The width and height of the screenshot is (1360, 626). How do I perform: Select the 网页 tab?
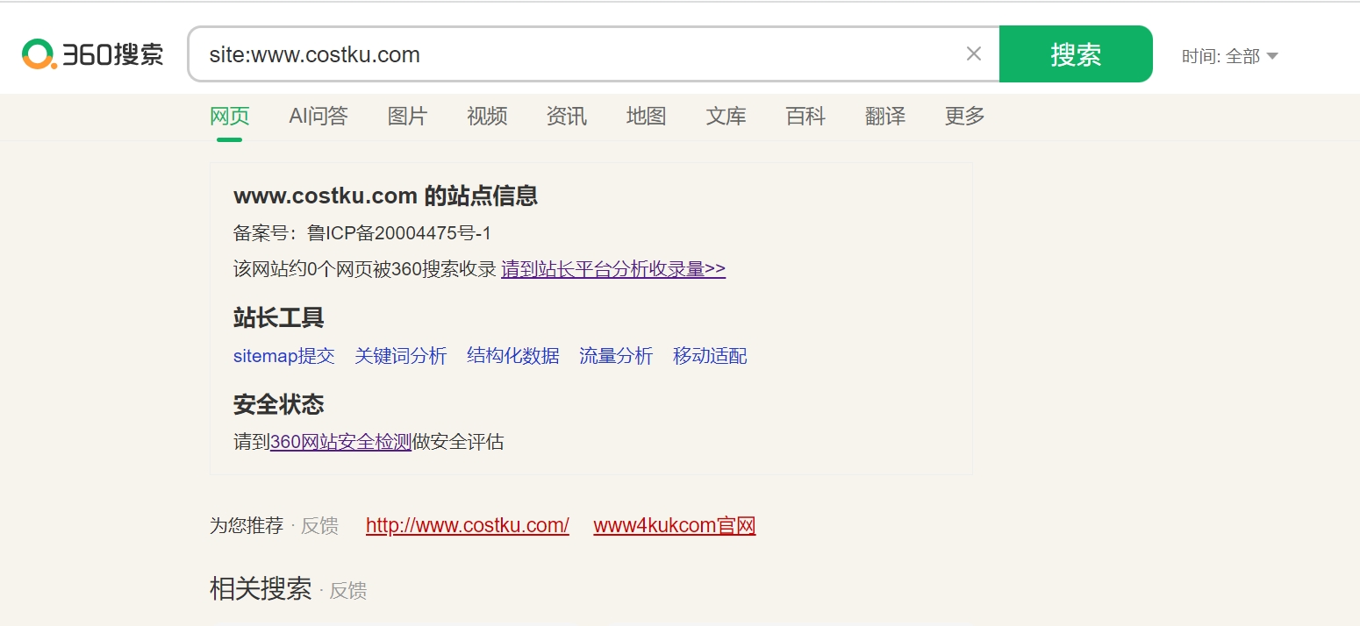pyautogui.click(x=230, y=116)
